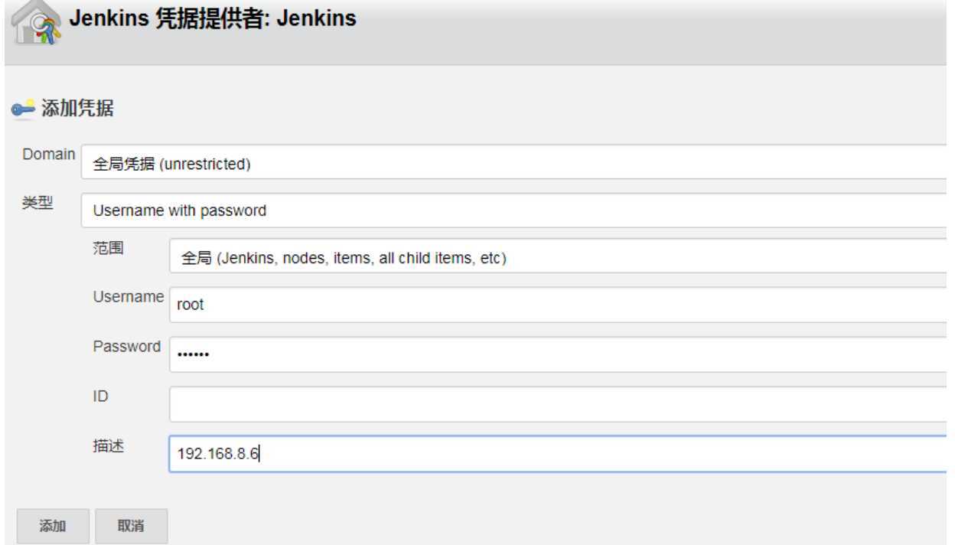Open the Domain dropdown showing 全局凭据 (unrestricted)
Viewport: 955px width, 545px height.
click(x=514, y=162)
